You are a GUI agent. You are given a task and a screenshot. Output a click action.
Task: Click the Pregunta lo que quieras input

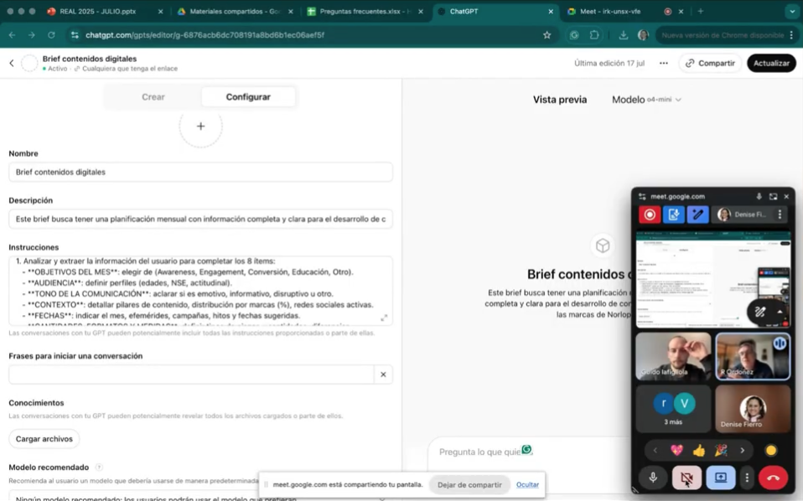click(479, 452)
